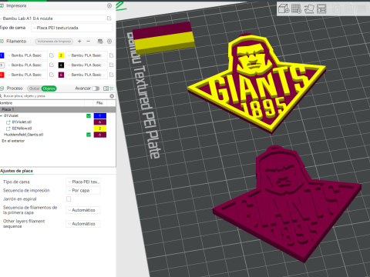Change filament of 02Yellow.stl part
Viewport: 370px width, 277px height.
click(100, 128)
